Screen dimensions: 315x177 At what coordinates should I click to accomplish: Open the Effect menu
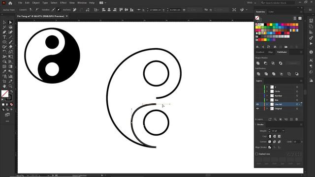[x=63, y=3]
